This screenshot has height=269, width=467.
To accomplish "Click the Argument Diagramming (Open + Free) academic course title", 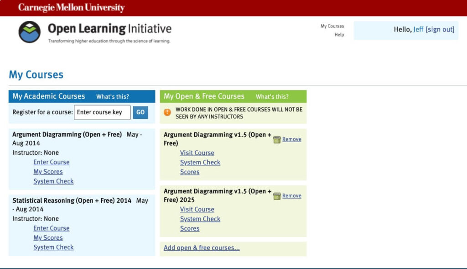I will click(x=67, y=134).
